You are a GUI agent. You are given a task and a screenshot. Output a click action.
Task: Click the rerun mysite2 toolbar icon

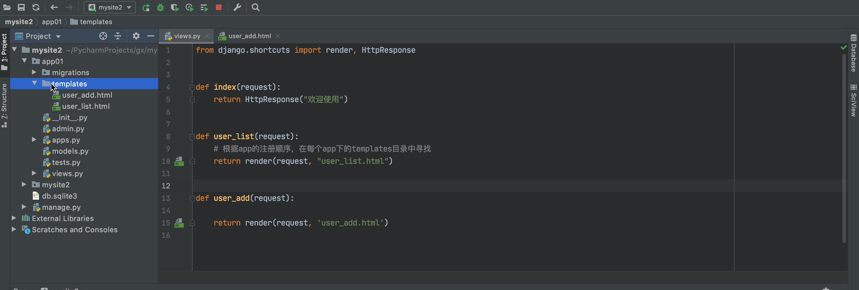point(146,7)
